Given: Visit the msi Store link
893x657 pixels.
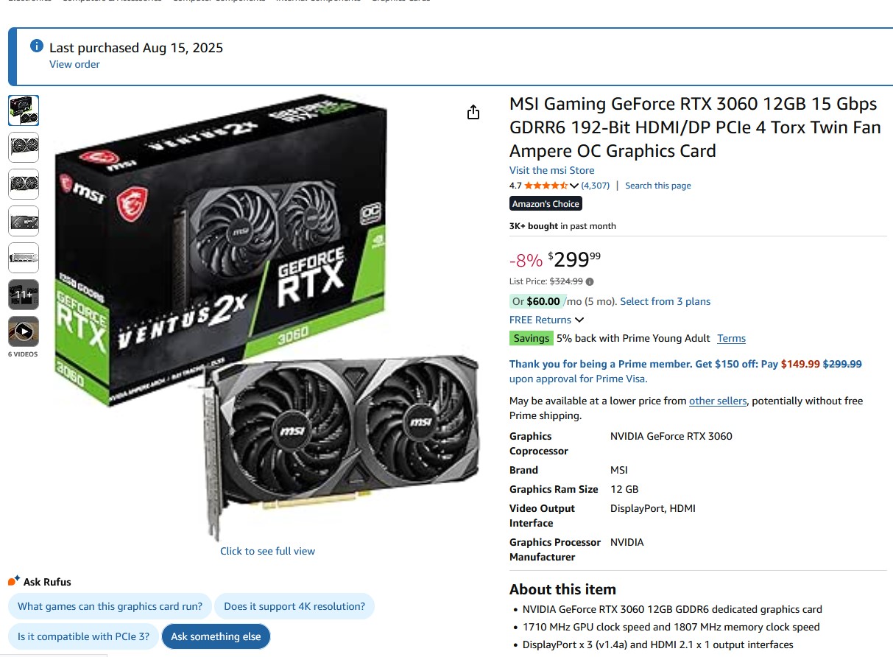Looking at the screenshot, I should point(551,170).
